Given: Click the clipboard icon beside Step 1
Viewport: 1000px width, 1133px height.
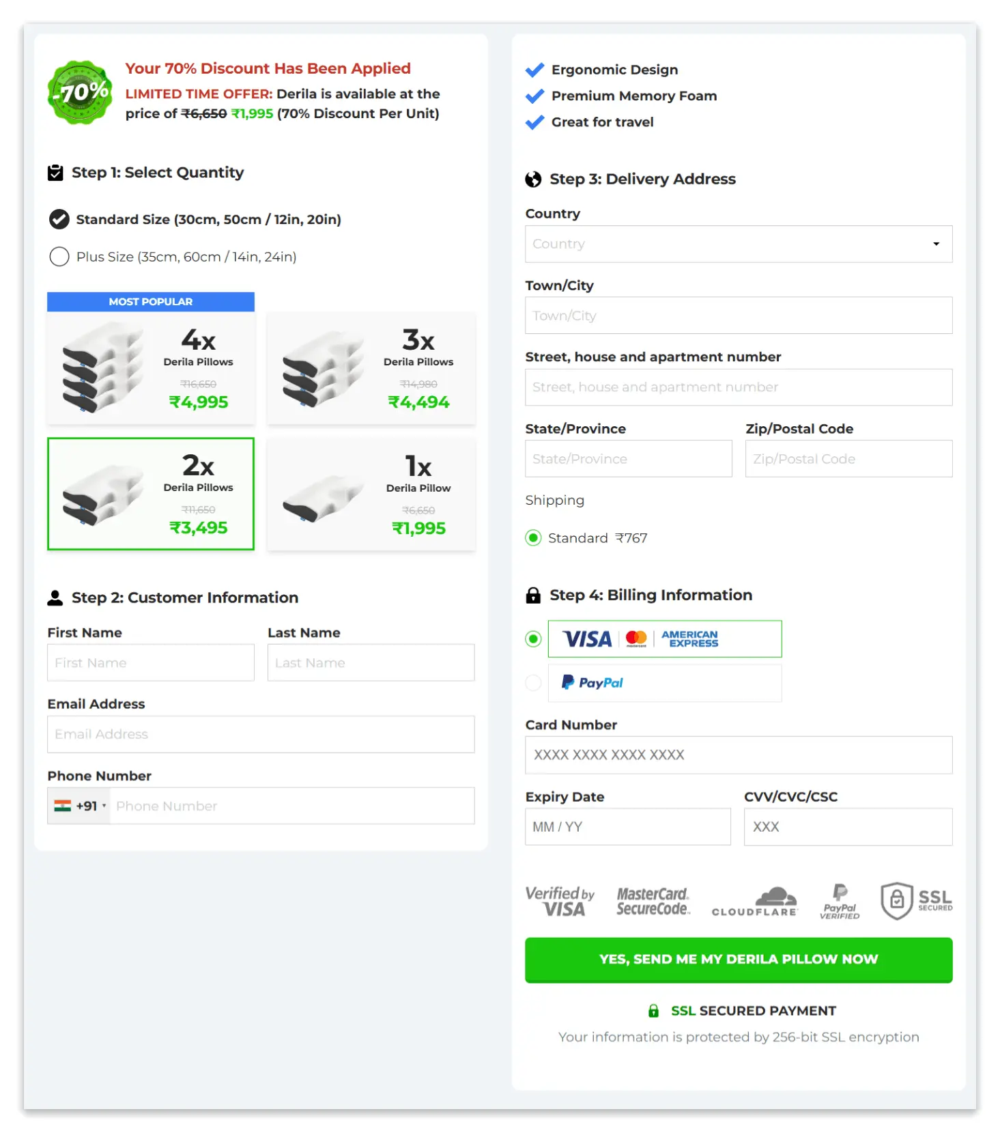Looking at the screenshot, I should pos(55,173).
